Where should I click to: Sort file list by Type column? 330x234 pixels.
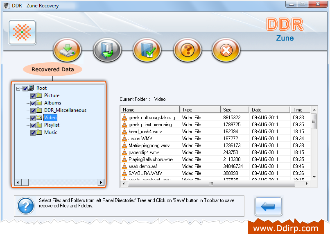200,110
